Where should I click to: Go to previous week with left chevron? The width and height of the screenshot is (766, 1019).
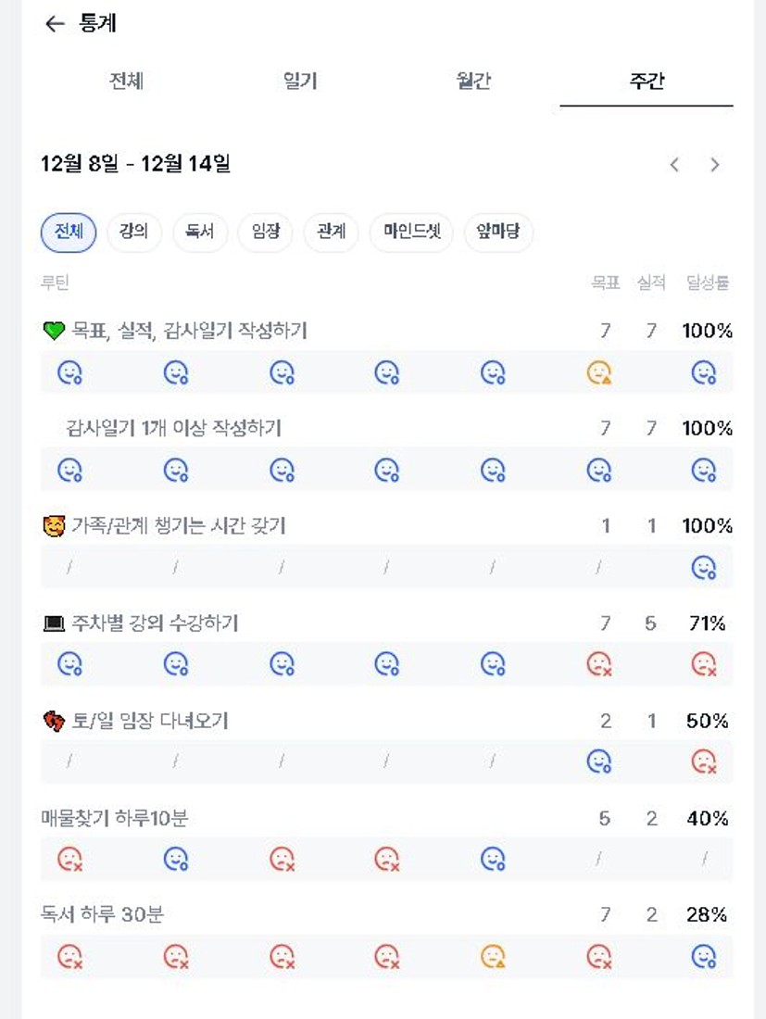pyautogui.click(x=674, y=165)
